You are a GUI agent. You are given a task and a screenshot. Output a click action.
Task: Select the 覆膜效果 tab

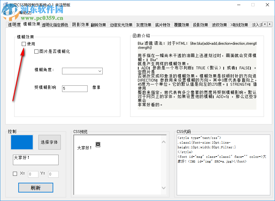tap(181, 25)
